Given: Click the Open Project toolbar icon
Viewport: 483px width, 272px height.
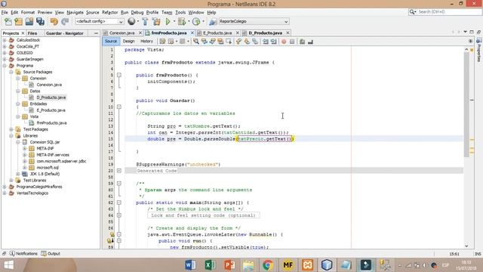Looking at the screenshot, I should coord(29,22).
